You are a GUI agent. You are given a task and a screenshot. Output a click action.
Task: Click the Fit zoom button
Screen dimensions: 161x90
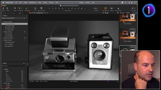(103, 13)
